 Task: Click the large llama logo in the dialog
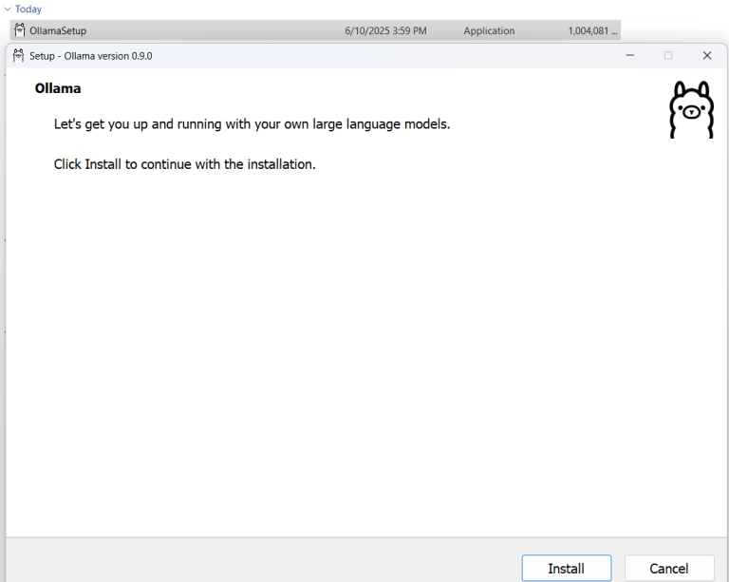tap(690, 110)
